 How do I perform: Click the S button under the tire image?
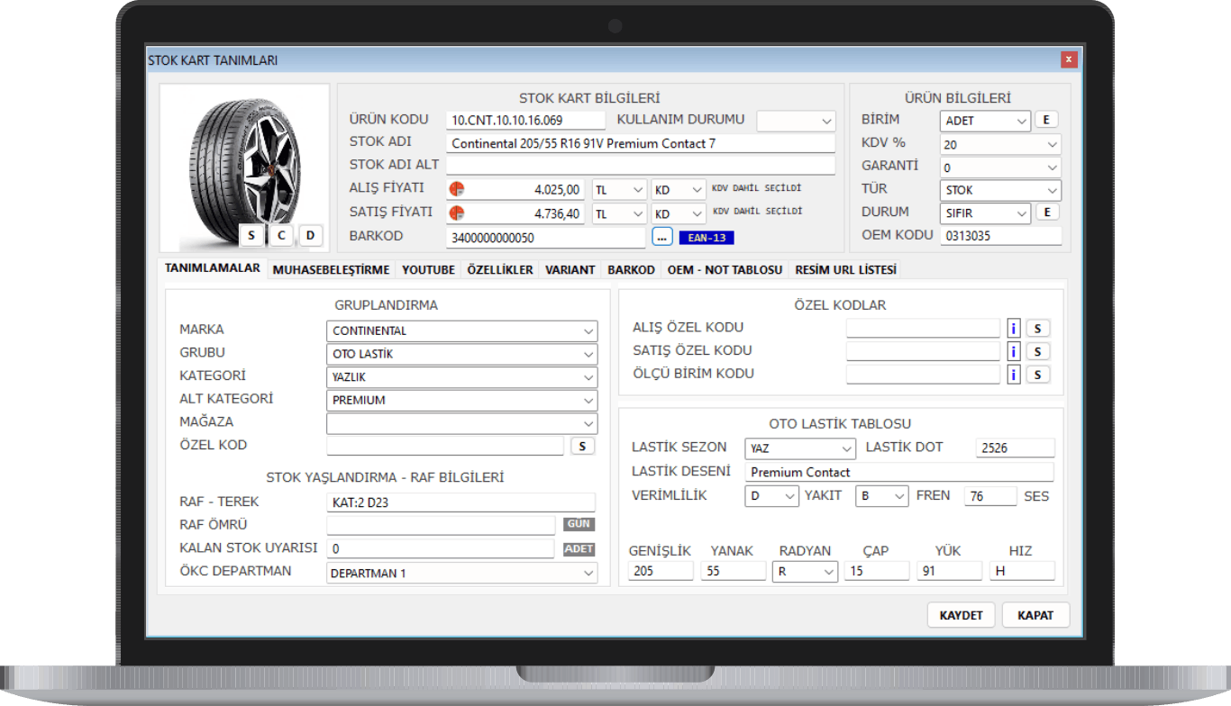251,235
